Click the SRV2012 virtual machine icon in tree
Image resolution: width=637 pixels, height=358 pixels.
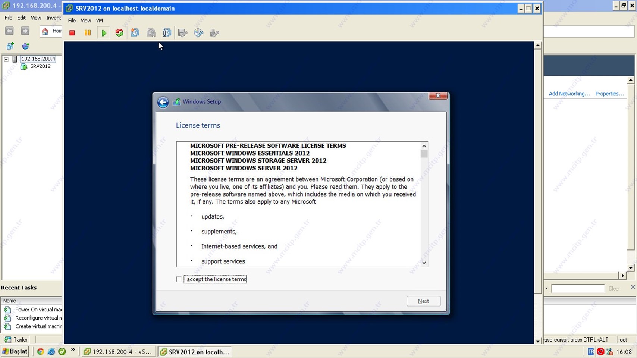24,66
